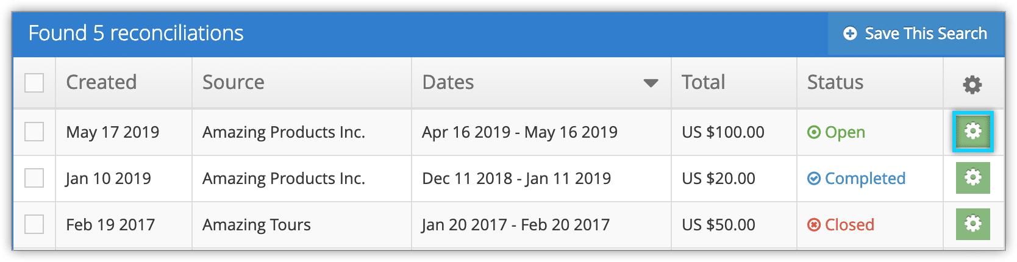The width and height of the screenshot is (1017, 262).
Task: Click the plus icon beside Save This Search
Action: click(x=850, y=34)
